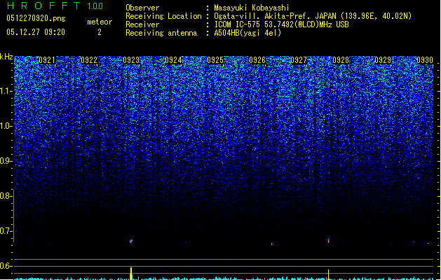Click the tall yellow intensity spike under 0923
This screenshot has width=441, height=280.
131,274
